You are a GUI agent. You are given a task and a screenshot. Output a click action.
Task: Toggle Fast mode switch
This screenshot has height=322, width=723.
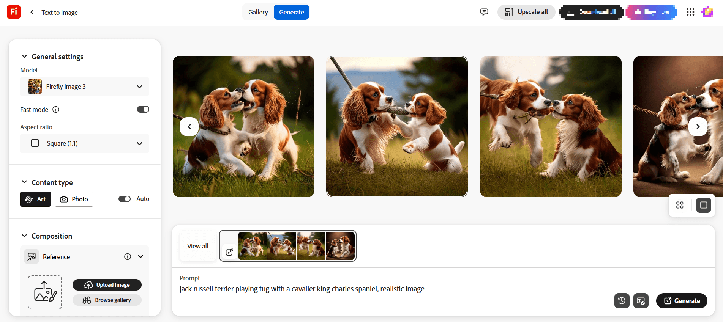click(x=143, y=109)
